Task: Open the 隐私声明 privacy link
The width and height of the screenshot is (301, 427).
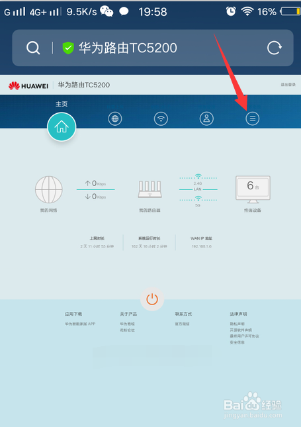Action: pos(237,324)
